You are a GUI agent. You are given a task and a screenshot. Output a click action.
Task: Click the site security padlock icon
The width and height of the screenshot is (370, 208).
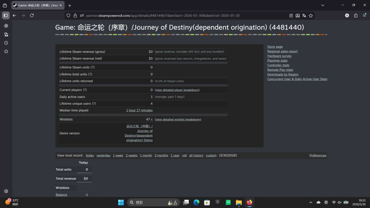(x=75, y=15)
